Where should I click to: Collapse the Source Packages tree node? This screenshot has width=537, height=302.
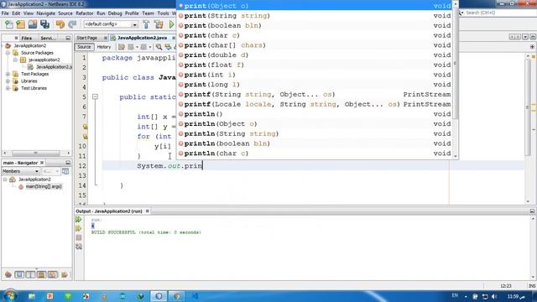[x=8, y=53]
